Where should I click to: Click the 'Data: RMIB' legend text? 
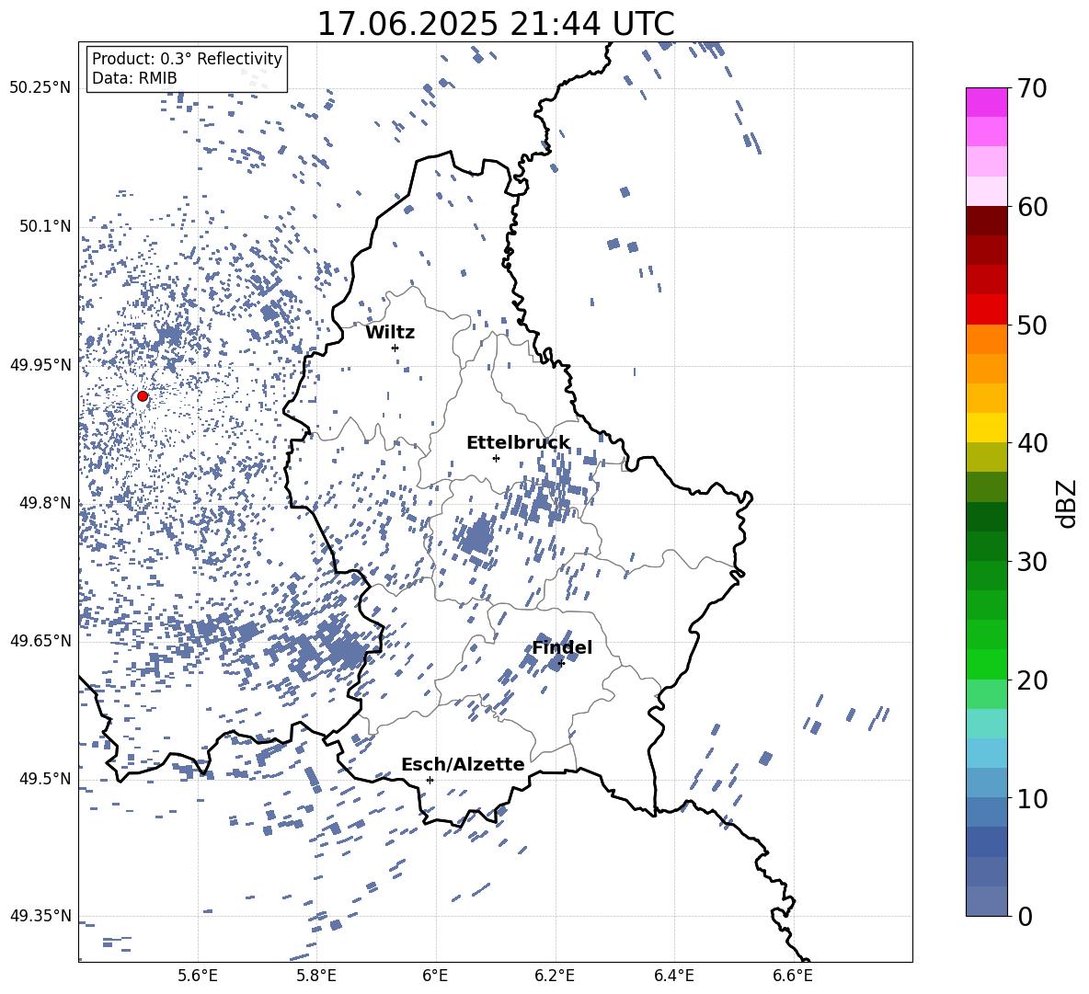[x=134, y=78]
